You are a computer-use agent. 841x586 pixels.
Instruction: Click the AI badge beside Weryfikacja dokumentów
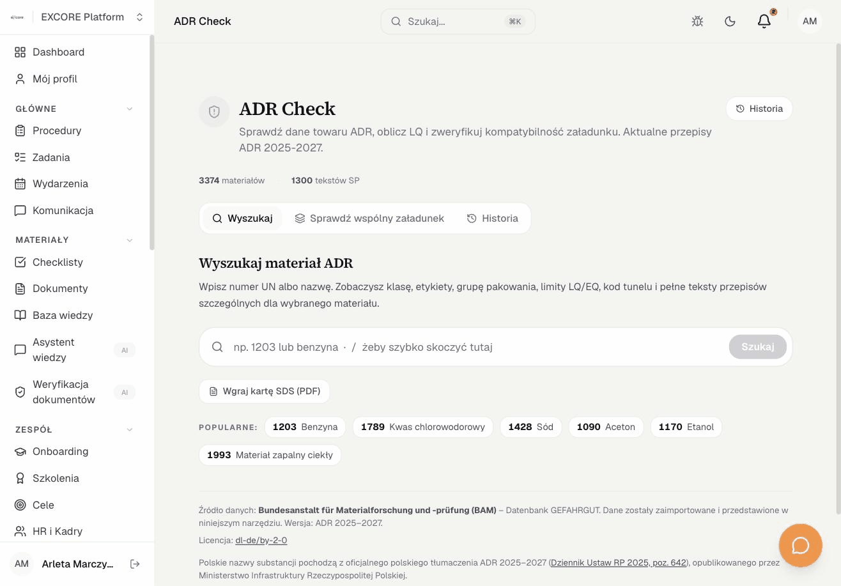(125, 392)
